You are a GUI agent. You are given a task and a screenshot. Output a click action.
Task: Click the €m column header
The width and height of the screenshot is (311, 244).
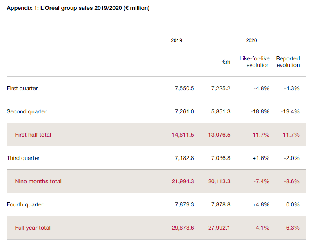(x=226, y=62)
